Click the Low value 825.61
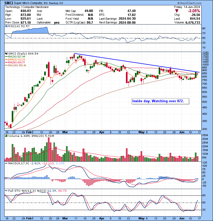This screenshot has width=213, height=221. tap(26, 19)
